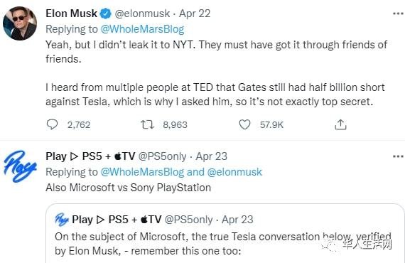Open the Apr 23 timestamp on PS5only's reply
405x263 pixels.
[211, 156]
